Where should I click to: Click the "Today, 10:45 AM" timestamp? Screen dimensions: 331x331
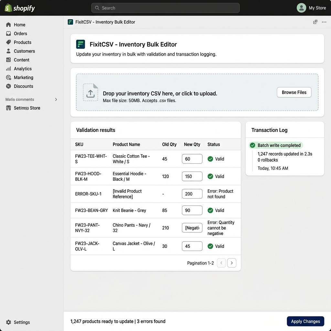point(273,168)
